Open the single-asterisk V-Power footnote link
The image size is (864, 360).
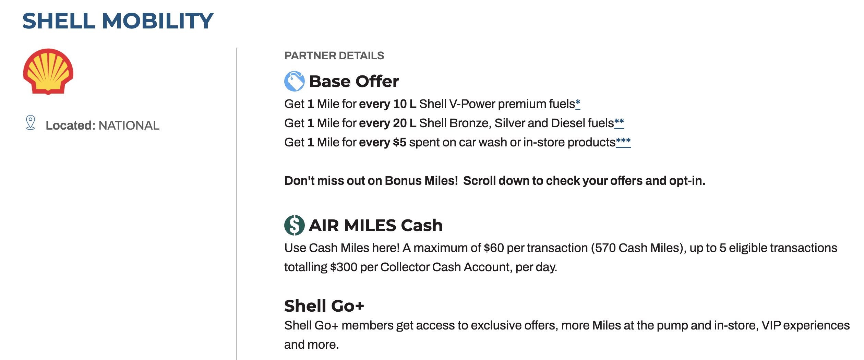pos(578,104)
